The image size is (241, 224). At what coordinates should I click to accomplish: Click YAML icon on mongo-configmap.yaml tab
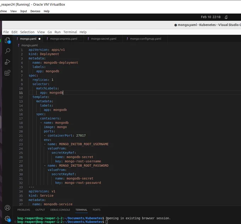tap(127, 39)
